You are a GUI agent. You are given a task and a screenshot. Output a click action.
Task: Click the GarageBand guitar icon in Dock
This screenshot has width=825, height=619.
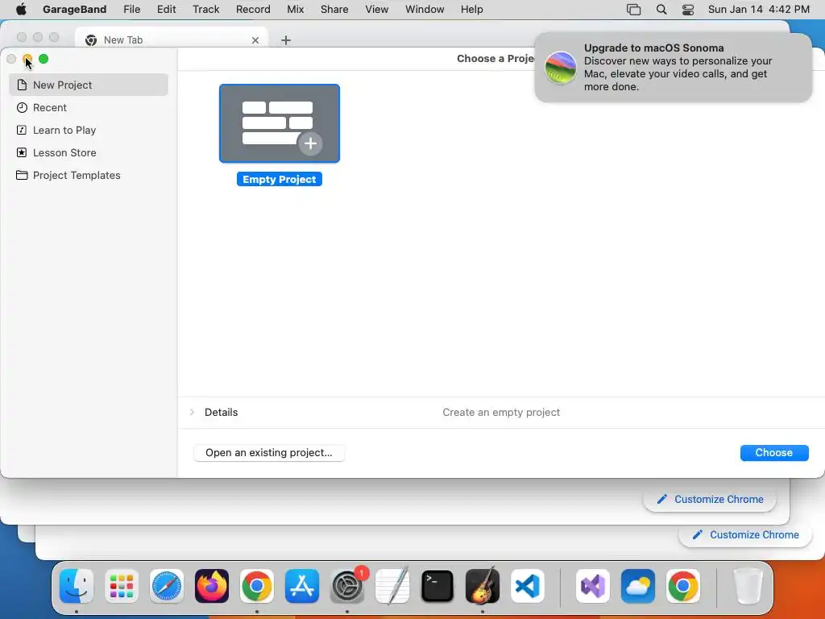click(483, 586)
